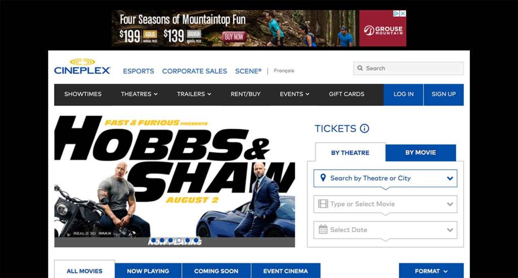The height and width of the screenshot is (278, 518).
Task: Click into the Search field
Action: pos(408,68)
